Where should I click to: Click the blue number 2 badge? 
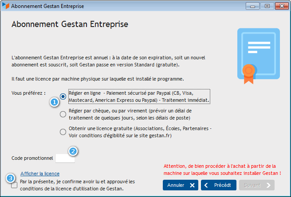[x=74, y=151]
